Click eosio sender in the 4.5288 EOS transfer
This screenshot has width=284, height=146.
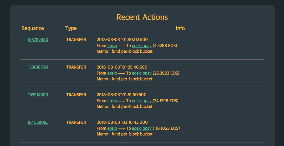pyautogui.click(x=112, y=46)
